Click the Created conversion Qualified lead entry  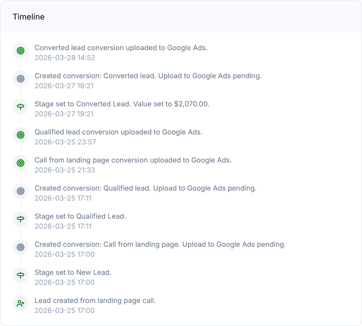coord(146,188)
